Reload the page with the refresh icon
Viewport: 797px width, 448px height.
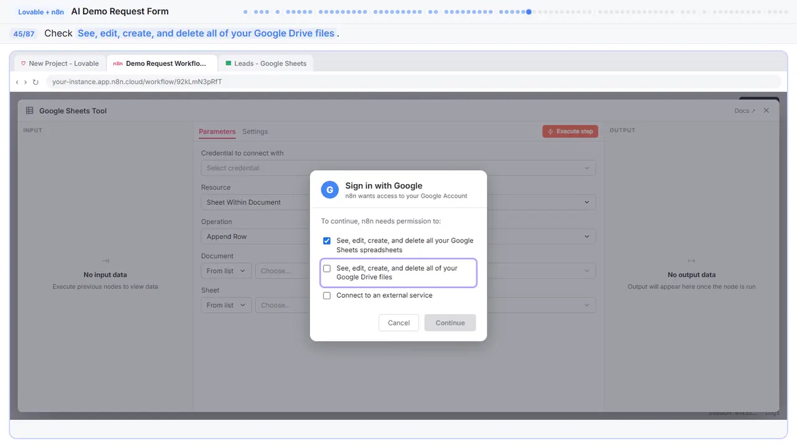click(35, 82)
